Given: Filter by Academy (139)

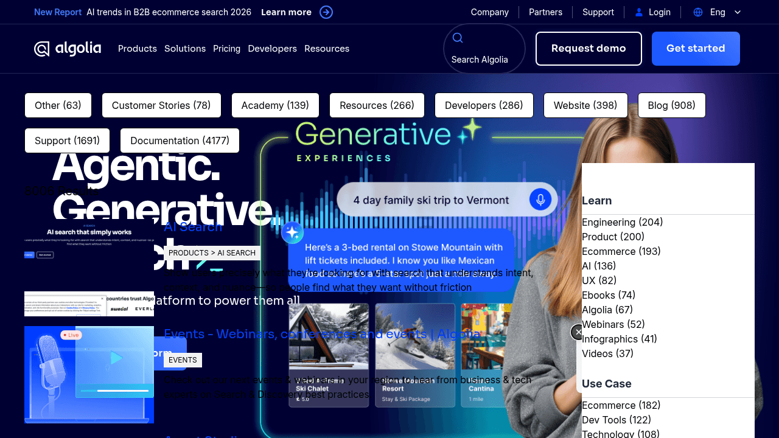Looking at the screenshot, I should 275,105.
